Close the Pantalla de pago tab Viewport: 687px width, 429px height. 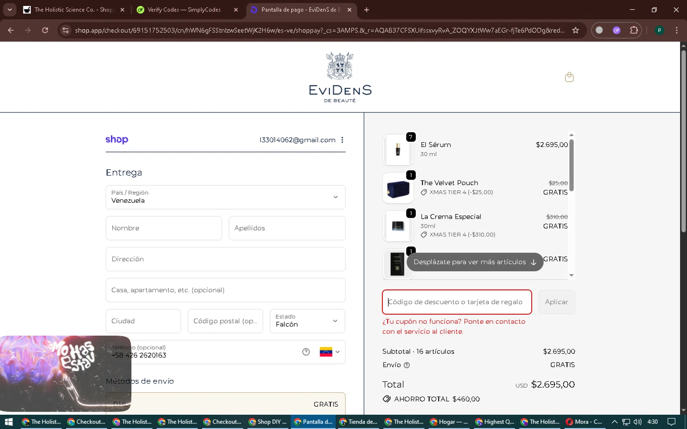[x=349, y=10]
